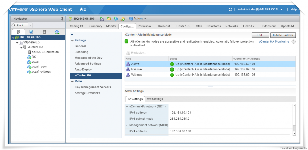The height and width of the screenshot is (150, 308).
Task: Open the Datastores tab
Action: click(214, 26)
